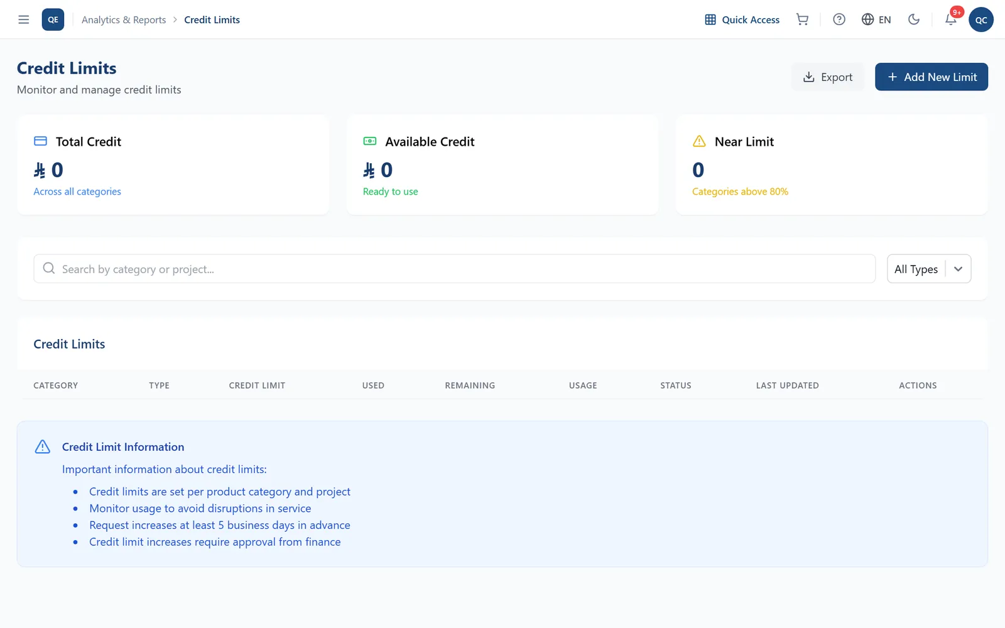The image size is (1005, 628).
Task: Click the 'Credit Limit Information' heading
Action: point(123,447)
